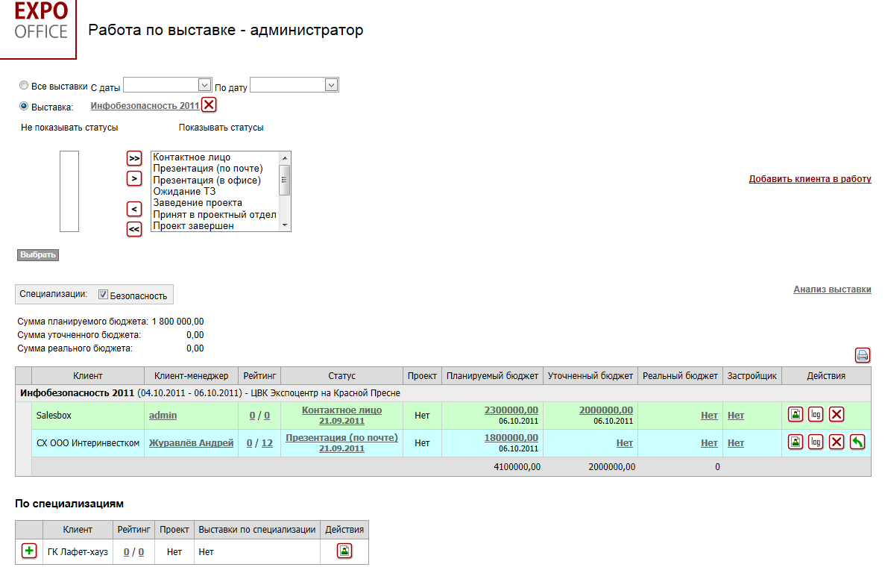This screenshot has height=576, width=885.
Task: Open picture icon for СХ ООО Интеринвестком
Action: coord(796,442)
